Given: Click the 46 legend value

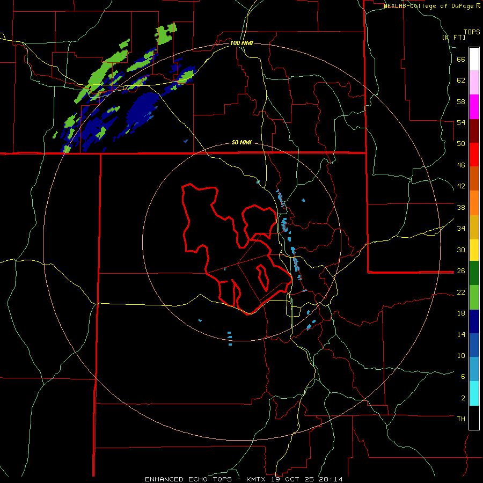Looking at the screenshot, I should [461, 165].
